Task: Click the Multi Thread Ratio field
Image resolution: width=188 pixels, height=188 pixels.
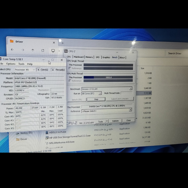Action: tap(127, 93)
